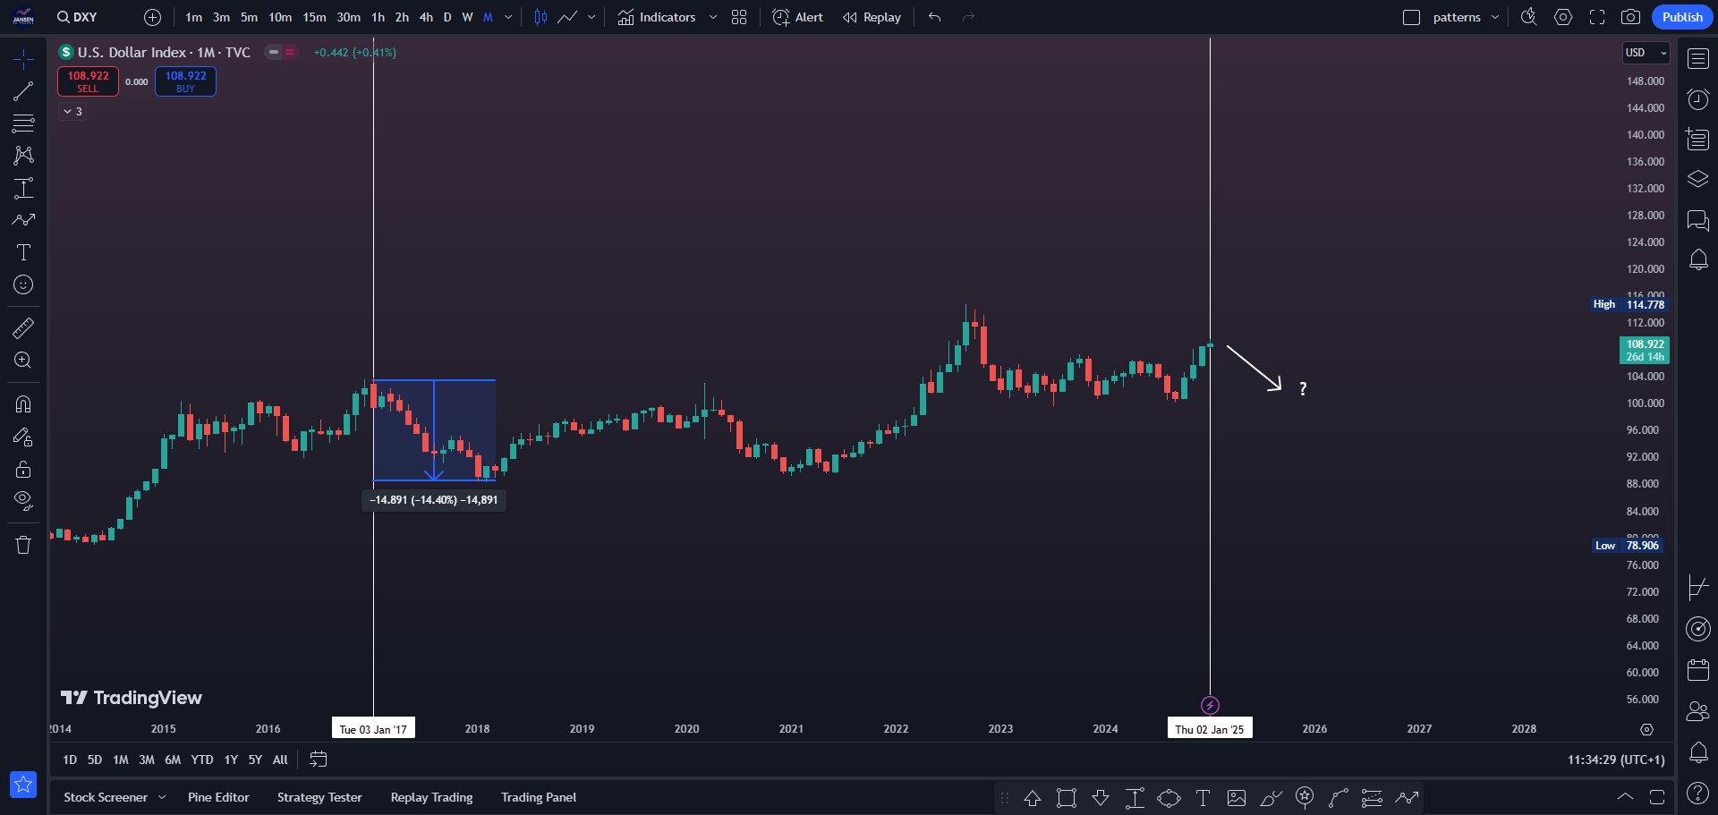Viewport: 1718px width, 815px height.
Task: Expand the timeframe interval dropdown
Action: coord(508,17)
